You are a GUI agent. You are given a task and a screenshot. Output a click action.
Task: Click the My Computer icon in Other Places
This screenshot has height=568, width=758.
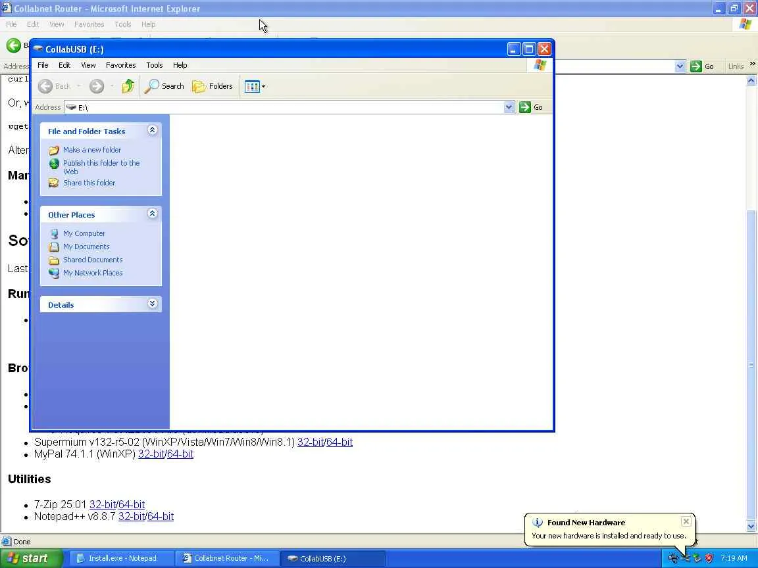coord(54,234)
